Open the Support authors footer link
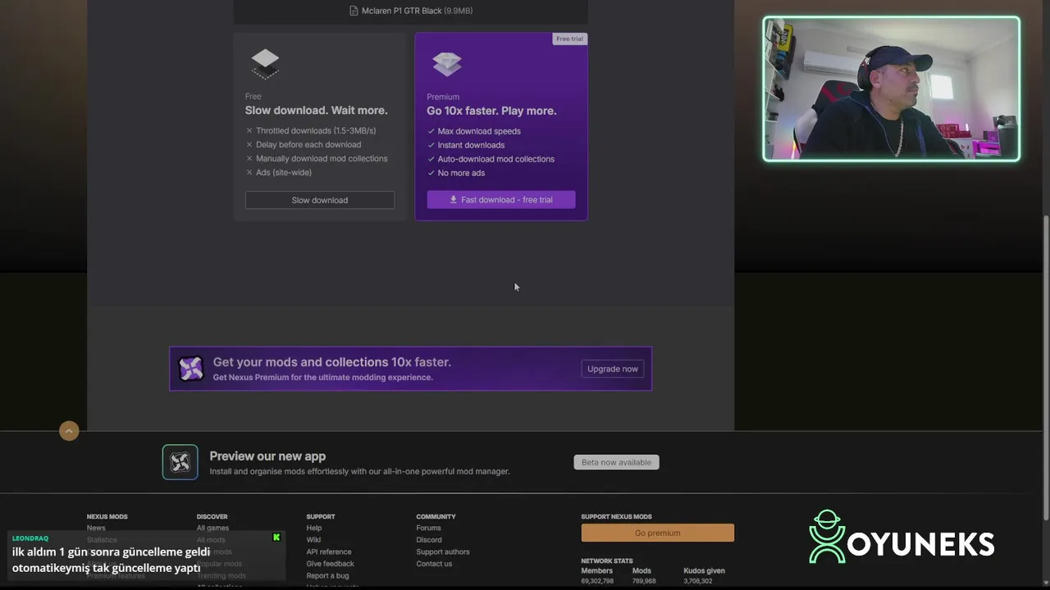 click(443, 551)
